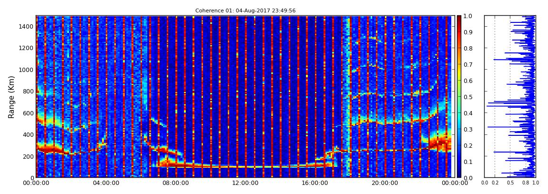The width and height of the screenshot is (548, 194).
Task: Click the colorbar label 0.9
Action: tap(467, 32)
